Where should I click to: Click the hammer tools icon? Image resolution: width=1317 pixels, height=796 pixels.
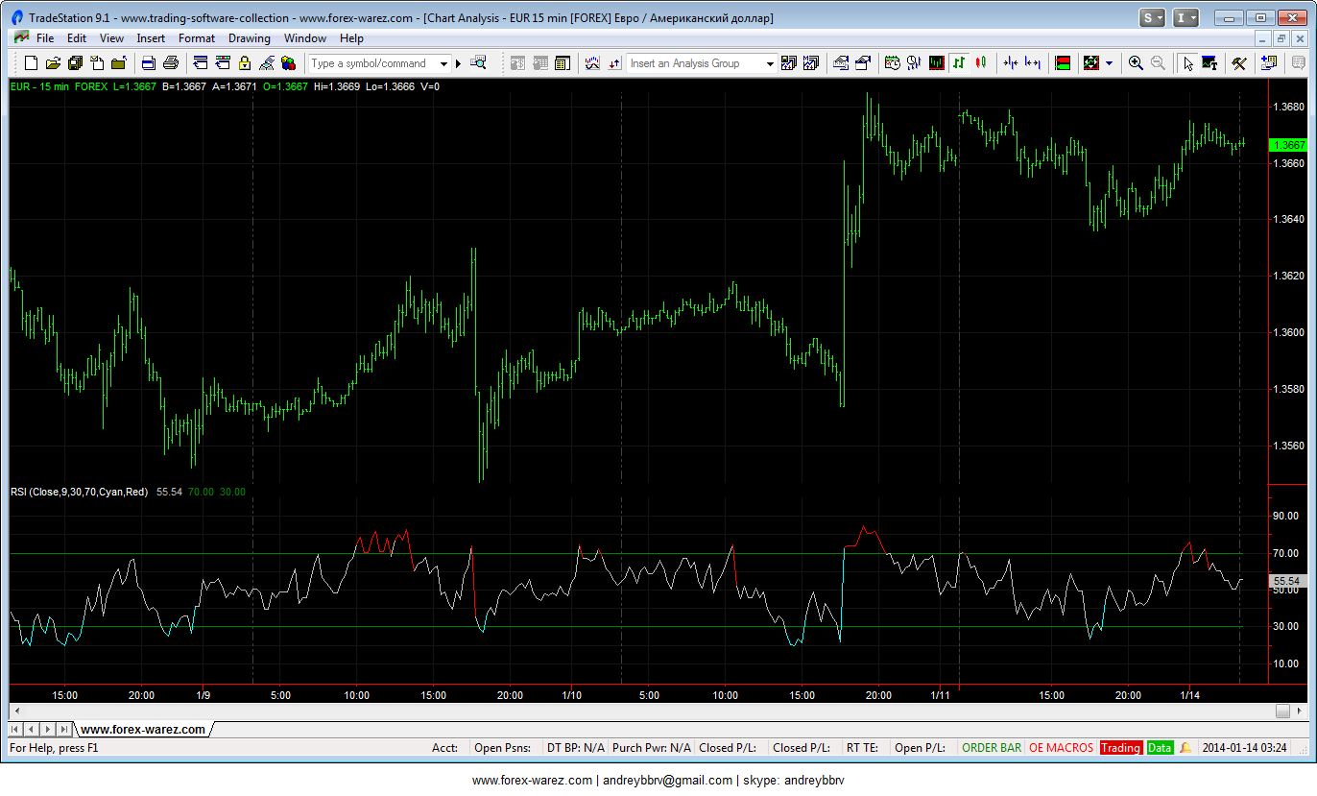(1239, 63)
